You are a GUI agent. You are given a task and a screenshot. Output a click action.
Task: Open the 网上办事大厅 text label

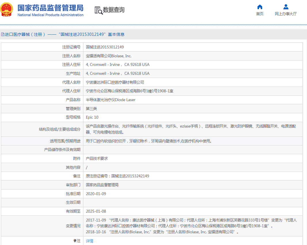click(x=285, y=14)
